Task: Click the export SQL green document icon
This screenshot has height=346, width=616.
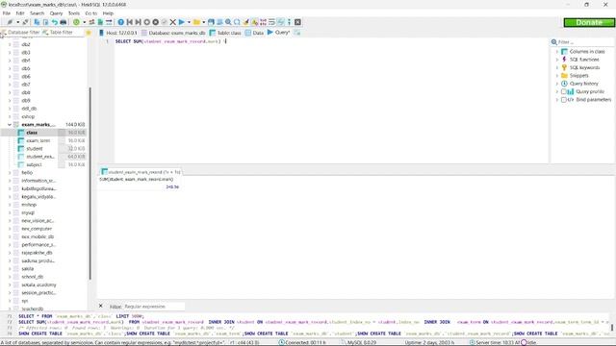Action: coord(100,22)
